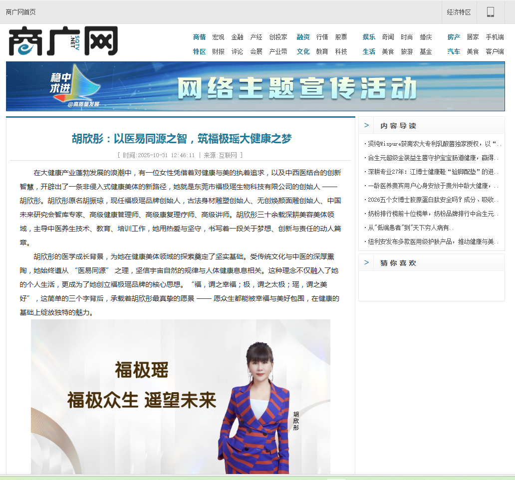Click the 商广网 SQTV.NET logo
Image resolution: width=515 pixels, height=480 pixels.
point(63,41)
